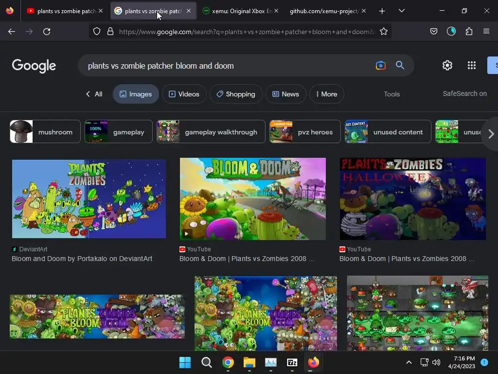Select the gameplay walkthrough chip
The width and height of the screenshot is (498, 374).
211,131
